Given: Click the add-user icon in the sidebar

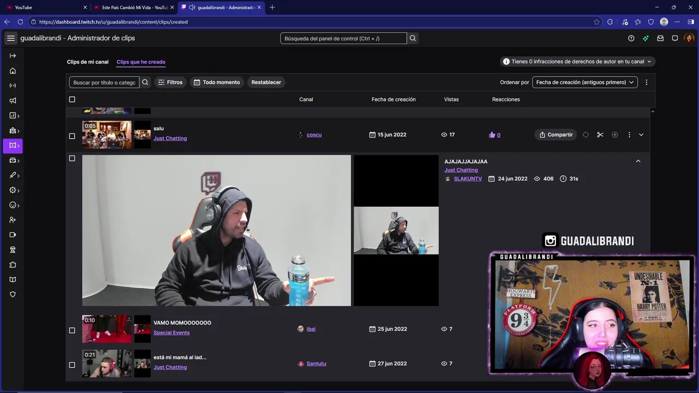Looking at the screenshot, I should pos(13,220).
